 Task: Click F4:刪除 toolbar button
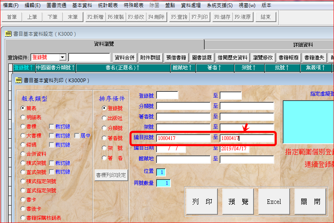tap(156, 17)
